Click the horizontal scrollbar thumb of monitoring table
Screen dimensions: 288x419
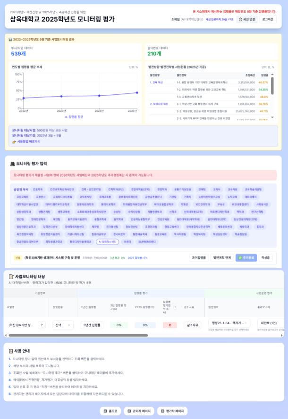[78, 335]
